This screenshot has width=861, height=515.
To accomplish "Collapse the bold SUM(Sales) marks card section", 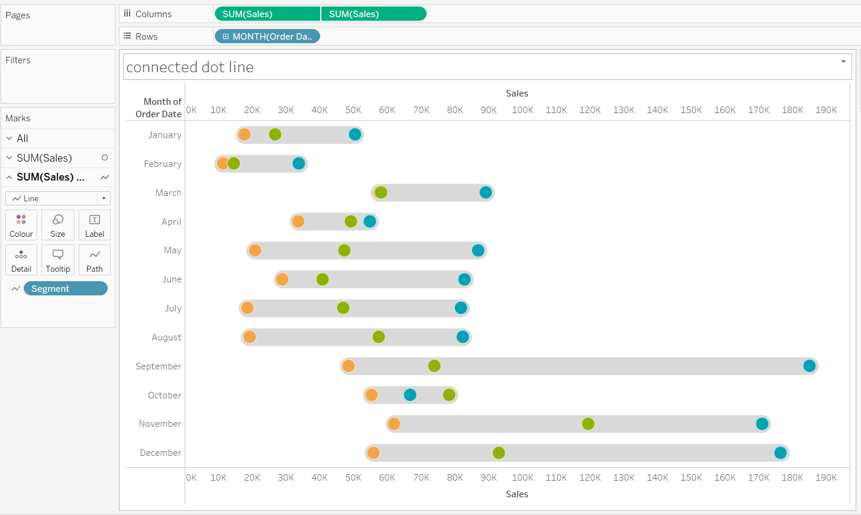I will click(8, 176).
